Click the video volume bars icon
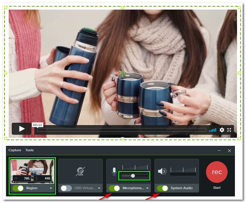Viewport: 246px width, 203px height. (x=212, y=130)
